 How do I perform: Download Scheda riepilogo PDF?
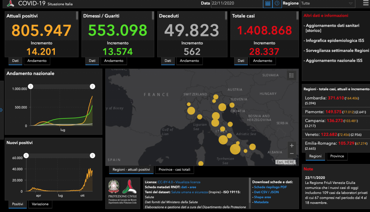[x=270, y=187]
